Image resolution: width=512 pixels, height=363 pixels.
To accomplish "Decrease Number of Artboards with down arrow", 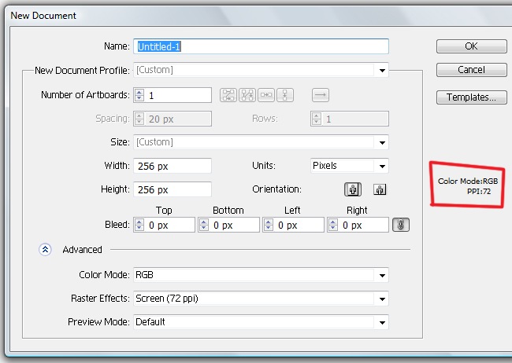I will point(139,98).
